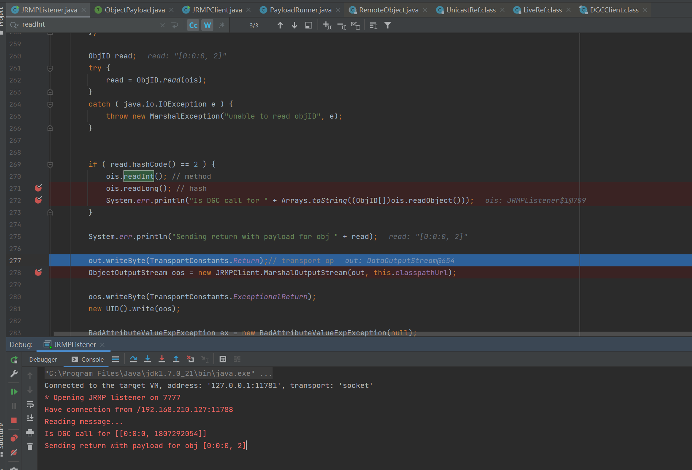View breakpoints icon
The height and width of the screenshot is (470, 692).
coord(14,438)
